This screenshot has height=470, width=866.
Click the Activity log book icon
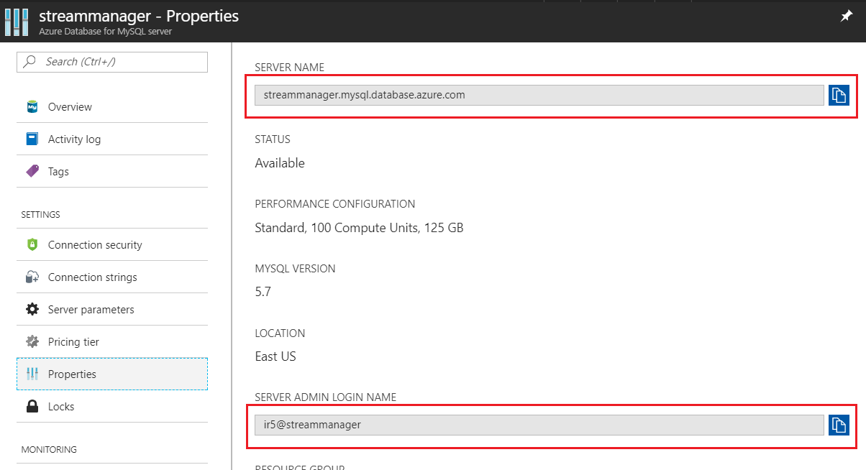pyautogui.click(x=32, y=139)
